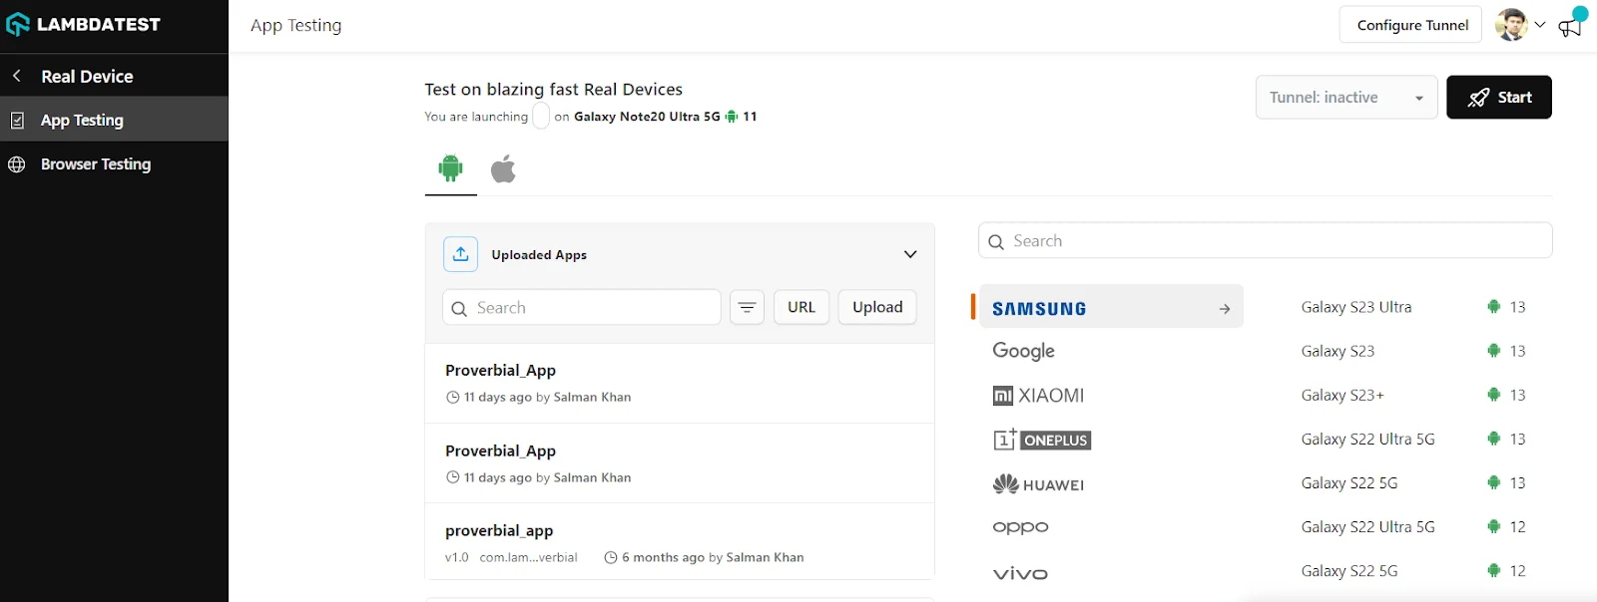Click Configure Tunnel button
Viewport: 1597px width, 602px height.
(1412, 25)
